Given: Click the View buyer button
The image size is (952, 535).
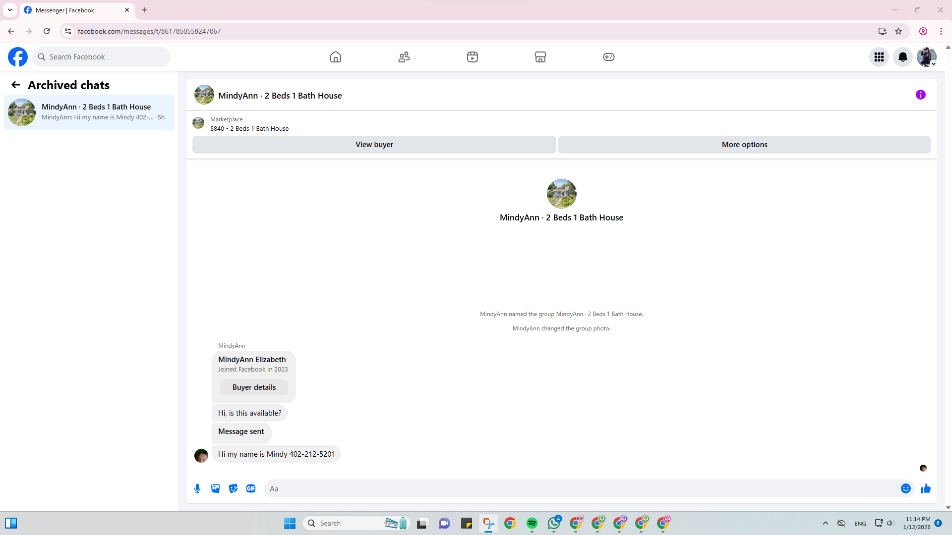Looking at the screenshot, I should point(374,145).
